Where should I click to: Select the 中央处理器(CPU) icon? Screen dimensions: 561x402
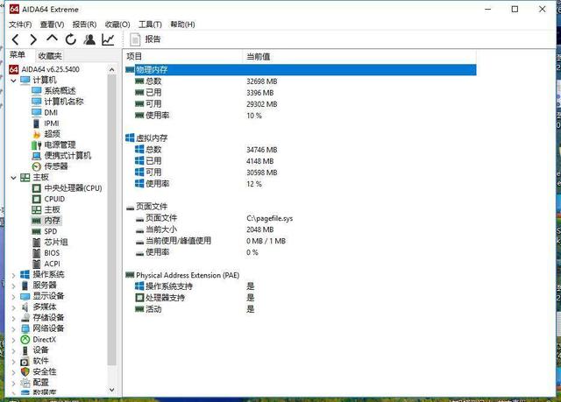[x=37, y=188]
